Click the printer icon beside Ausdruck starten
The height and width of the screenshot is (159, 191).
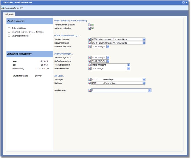click(x=3, y=8)
